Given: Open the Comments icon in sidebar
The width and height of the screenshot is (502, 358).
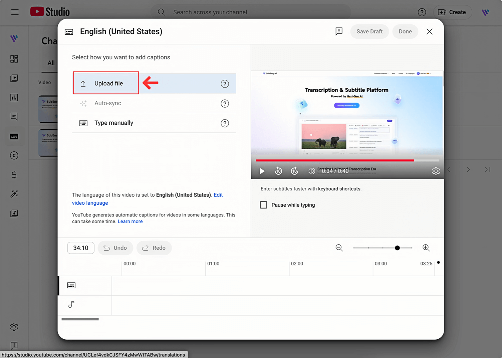Looking at the screenshot, I should click(x=14, y=117).
